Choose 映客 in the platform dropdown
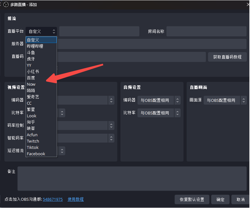Screen dimensions: 250x208 [x=41, y=128]
